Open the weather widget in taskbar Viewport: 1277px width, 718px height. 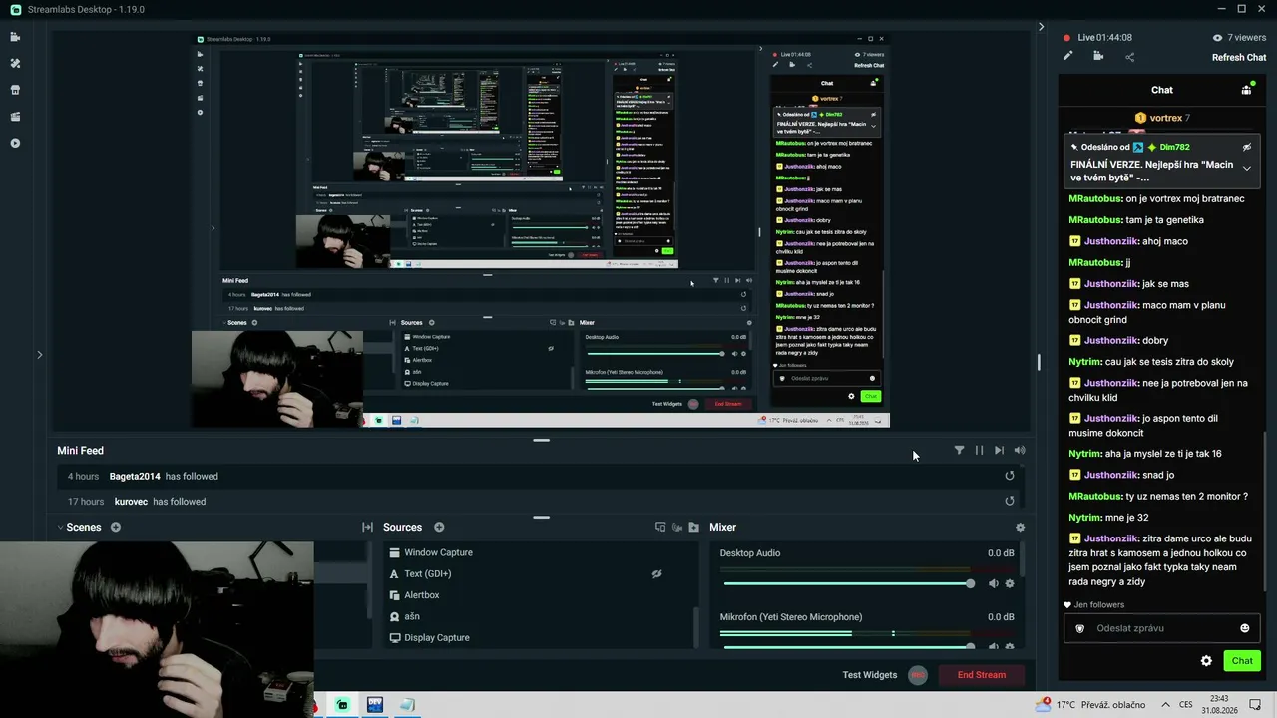[x=1090, y=704]
